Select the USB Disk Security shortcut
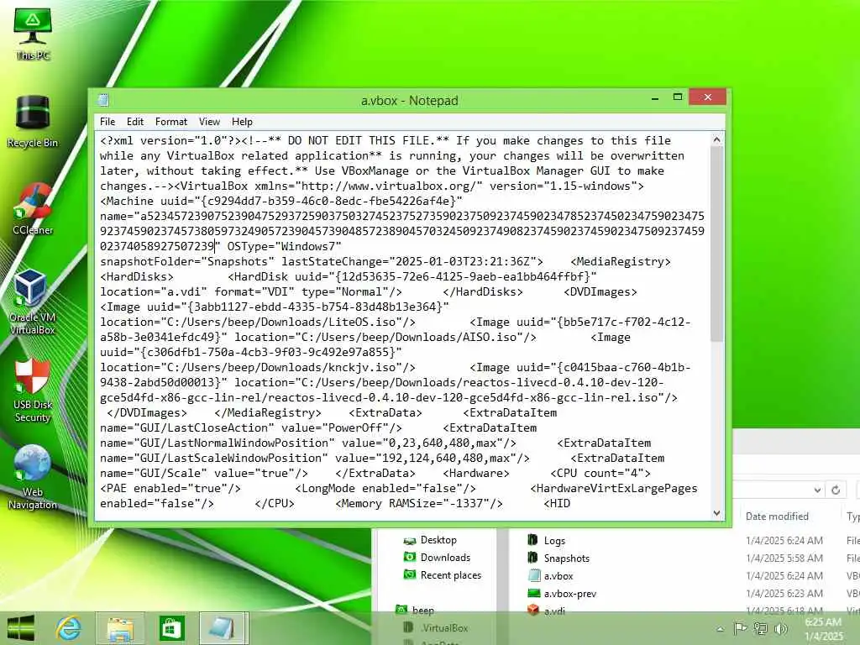Viewport: 860px width, 645px height. (x=33, y=390)
